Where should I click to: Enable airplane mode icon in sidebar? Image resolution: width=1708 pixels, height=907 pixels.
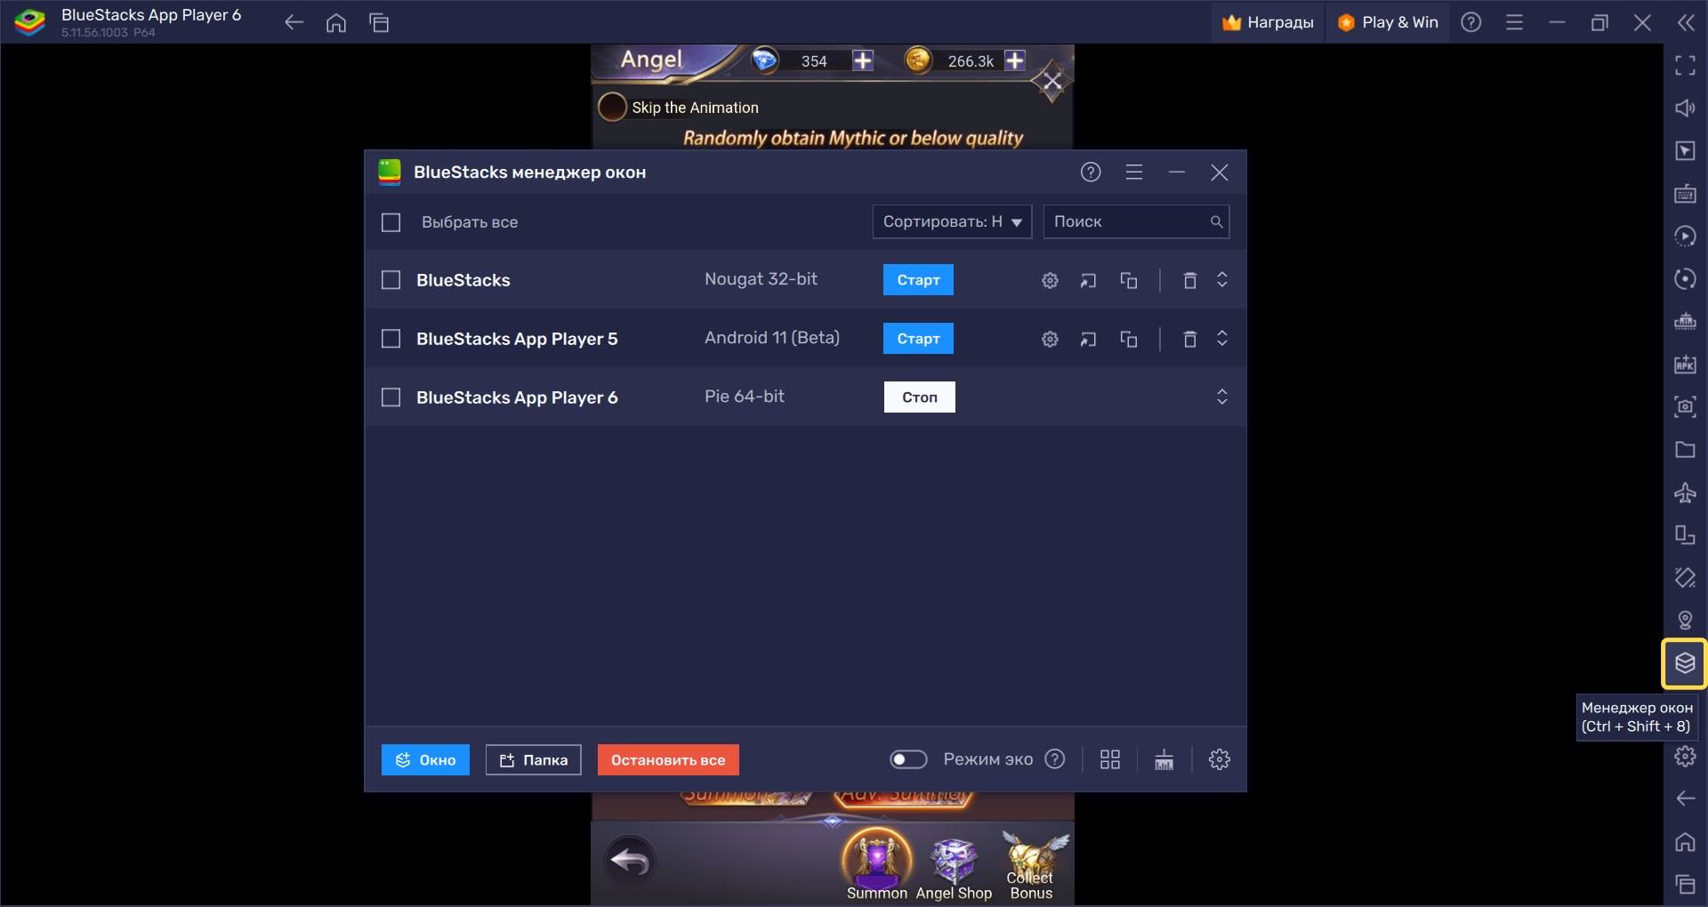click(x=1685, y=492)
